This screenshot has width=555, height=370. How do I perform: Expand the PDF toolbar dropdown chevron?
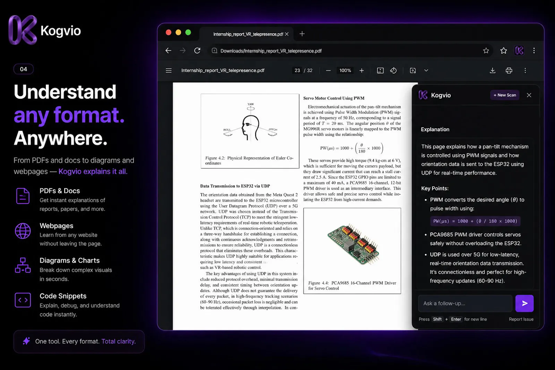[426, 70]
